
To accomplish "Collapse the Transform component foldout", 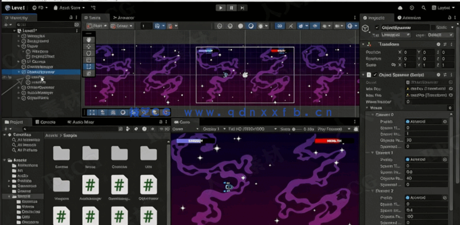I will pos(363,44).
